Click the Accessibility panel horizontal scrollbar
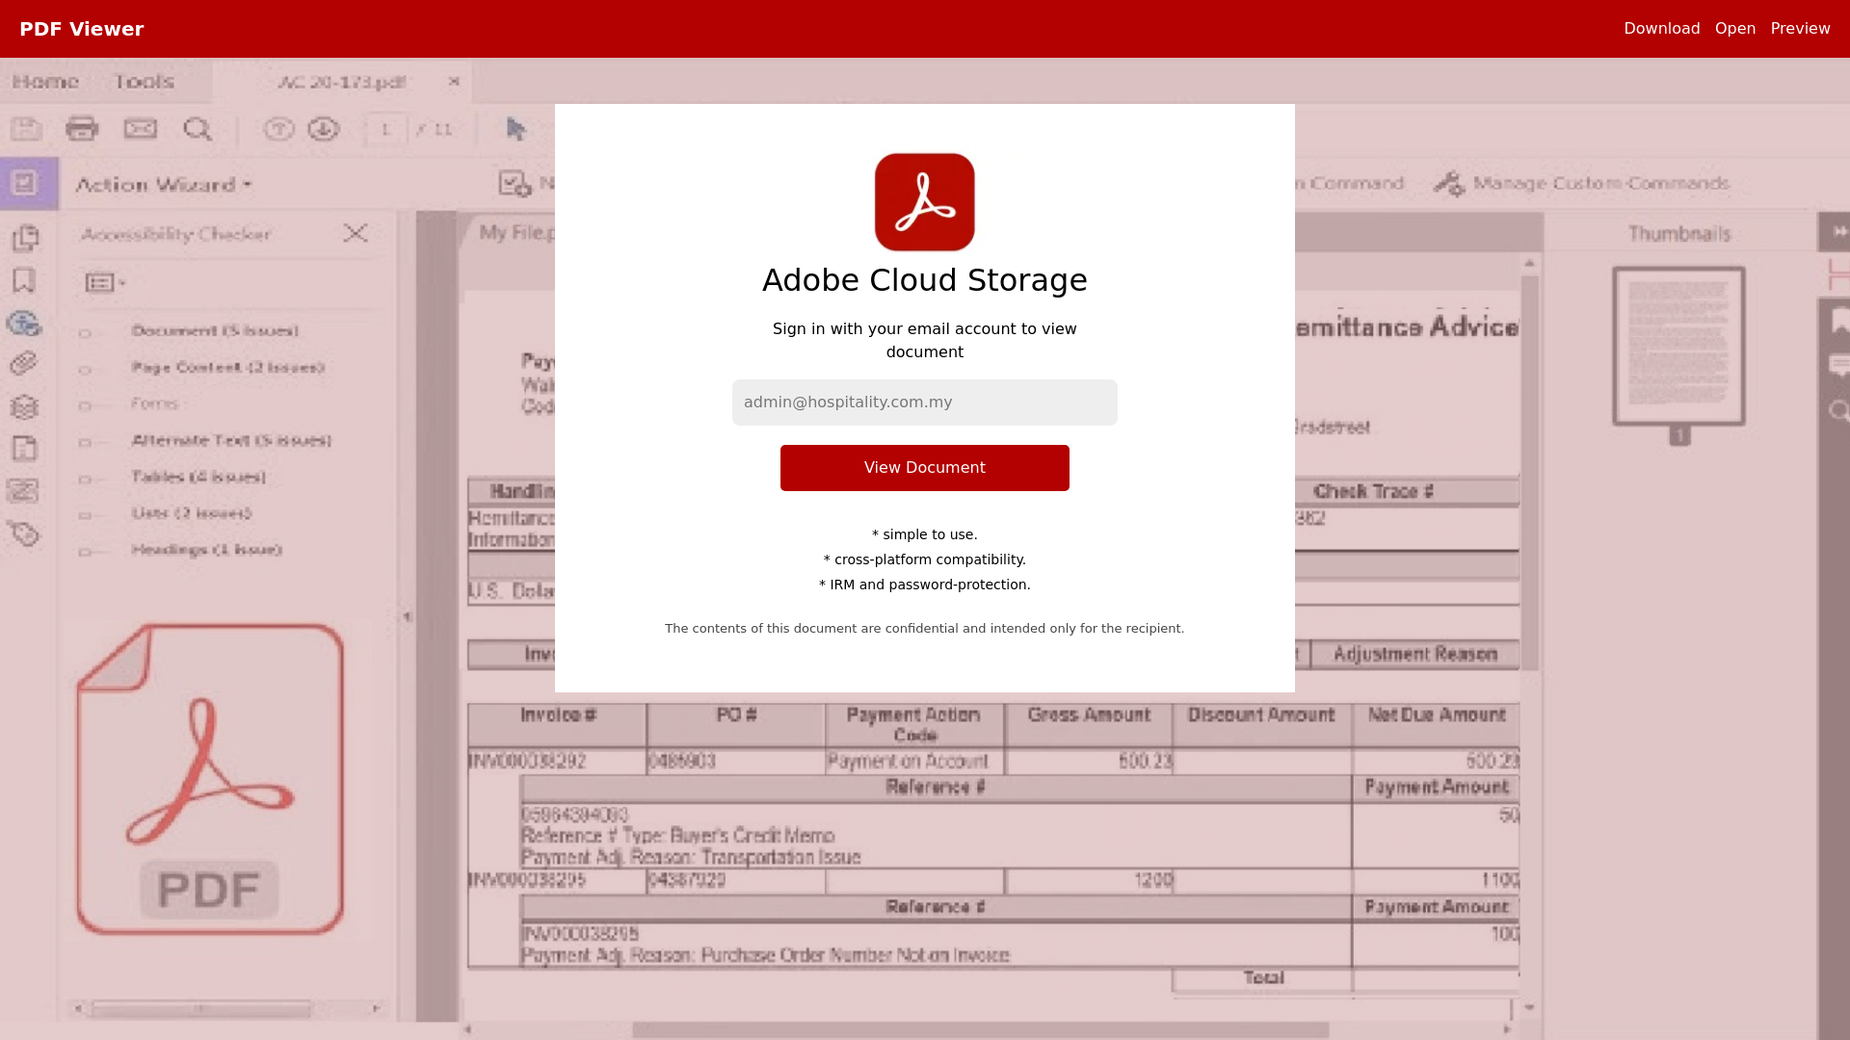This screenshot has width=1850, height=1040. point(201,1009)
